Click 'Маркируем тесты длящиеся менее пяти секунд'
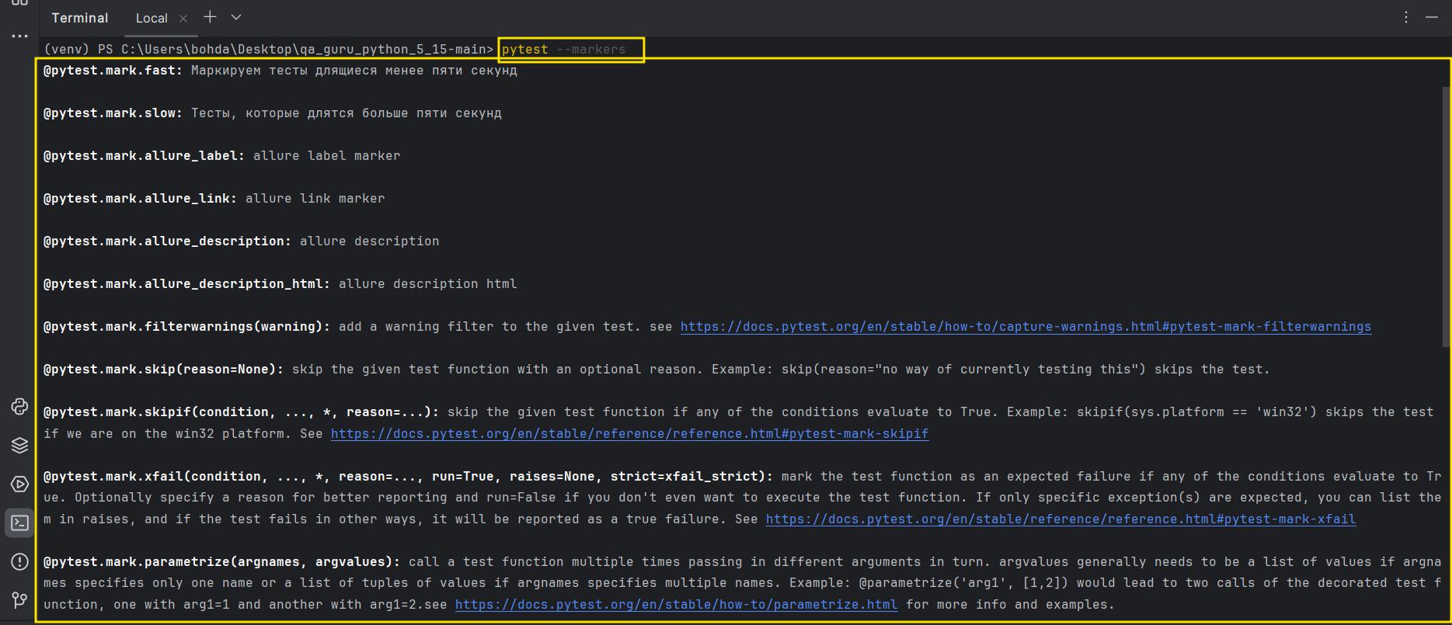 coord(353,71)
